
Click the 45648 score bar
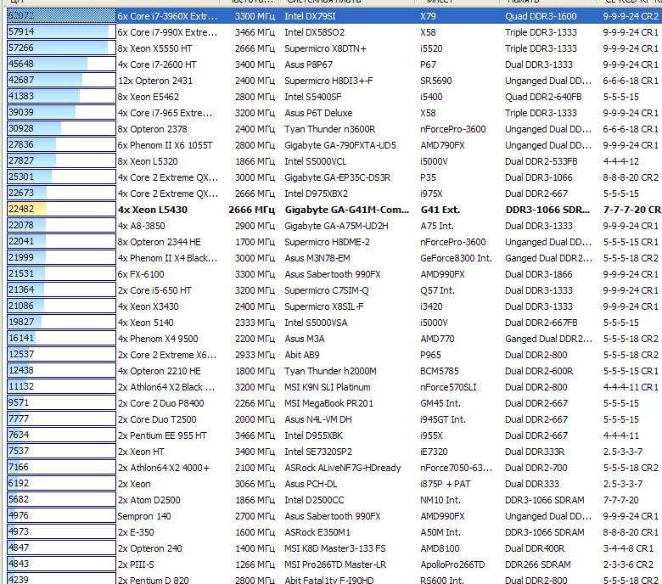(61, 65)
